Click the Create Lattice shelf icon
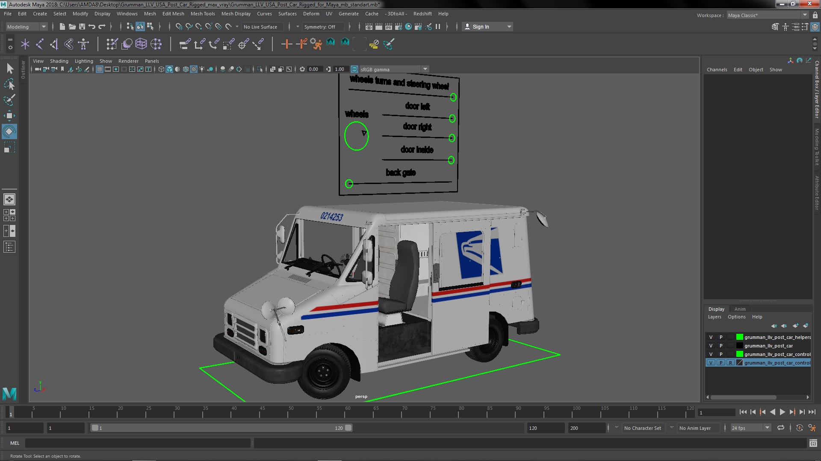This screenshot has width=821, height=461. click(141, 44)
